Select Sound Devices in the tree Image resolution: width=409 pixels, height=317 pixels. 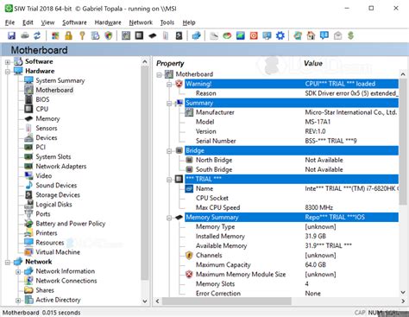[x=56, y=185]
